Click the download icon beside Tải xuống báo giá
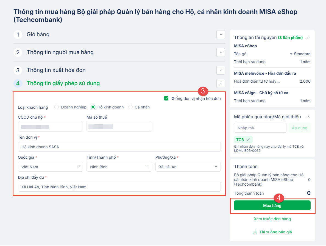 [255, 232]
